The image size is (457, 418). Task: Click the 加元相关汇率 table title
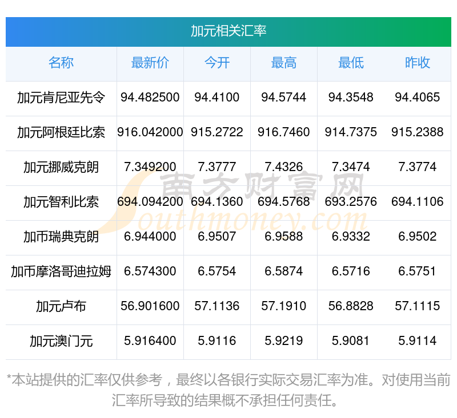[x=228, y=31]
